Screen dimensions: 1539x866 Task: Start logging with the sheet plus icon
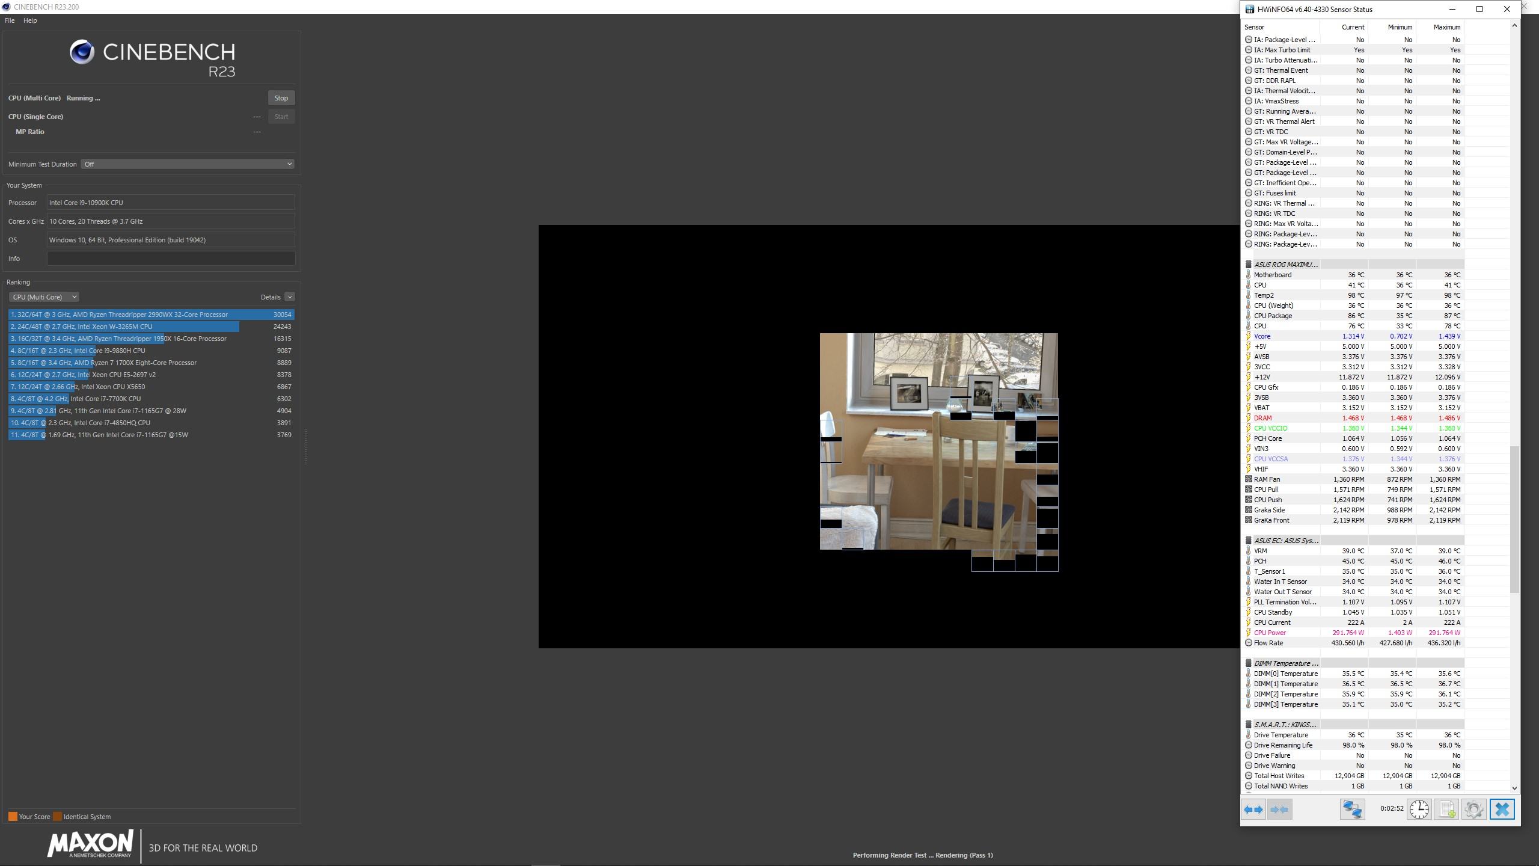[x=1446, y=809]
